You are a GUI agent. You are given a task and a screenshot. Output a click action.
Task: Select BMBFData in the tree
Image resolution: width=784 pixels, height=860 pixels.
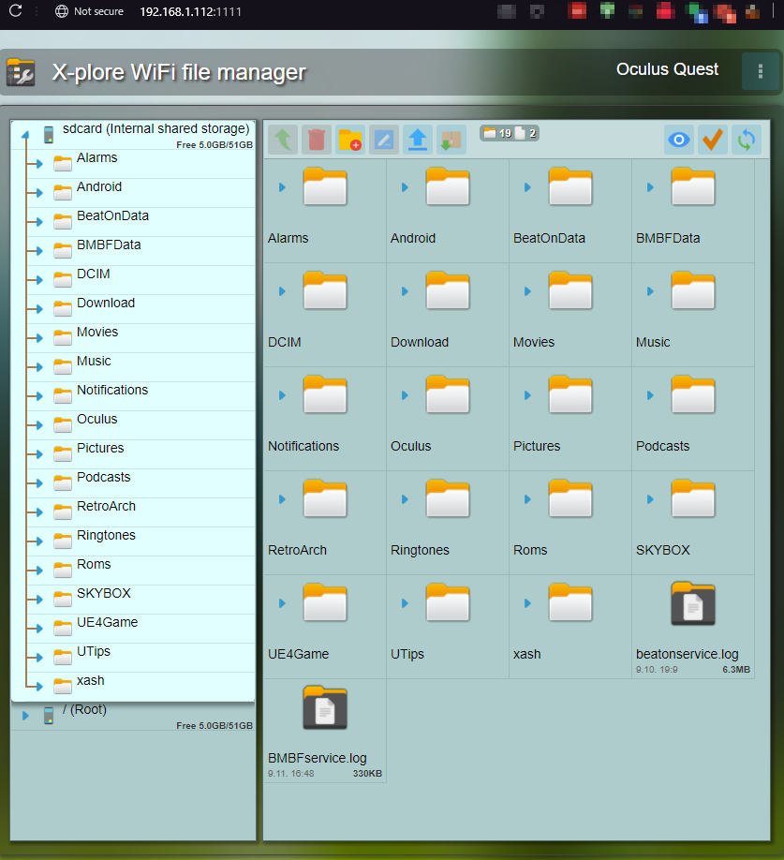click(109, 245)
